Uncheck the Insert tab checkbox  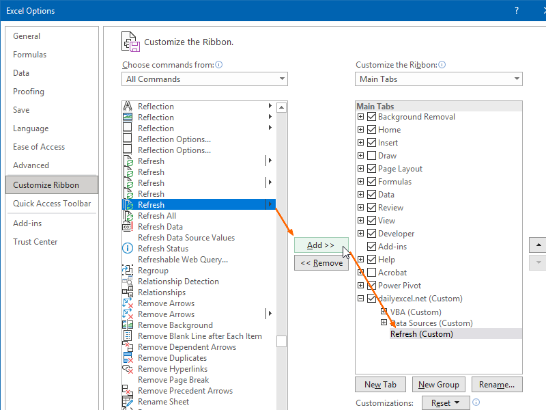(372, 143)
